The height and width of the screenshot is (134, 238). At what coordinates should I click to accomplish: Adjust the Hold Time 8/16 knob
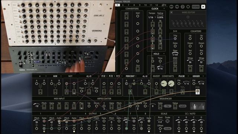pos(160,68)
